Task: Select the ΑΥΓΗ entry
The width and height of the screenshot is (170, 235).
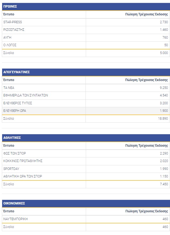Action: [x=7, y=38]
